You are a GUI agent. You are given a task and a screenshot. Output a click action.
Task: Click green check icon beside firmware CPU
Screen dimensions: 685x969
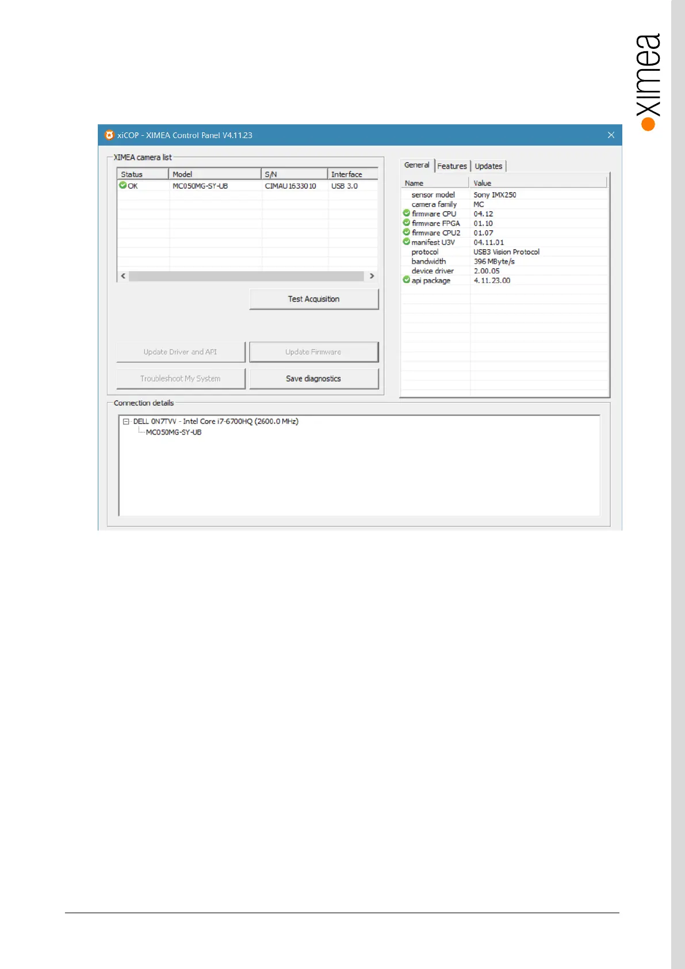coord(407,213)
